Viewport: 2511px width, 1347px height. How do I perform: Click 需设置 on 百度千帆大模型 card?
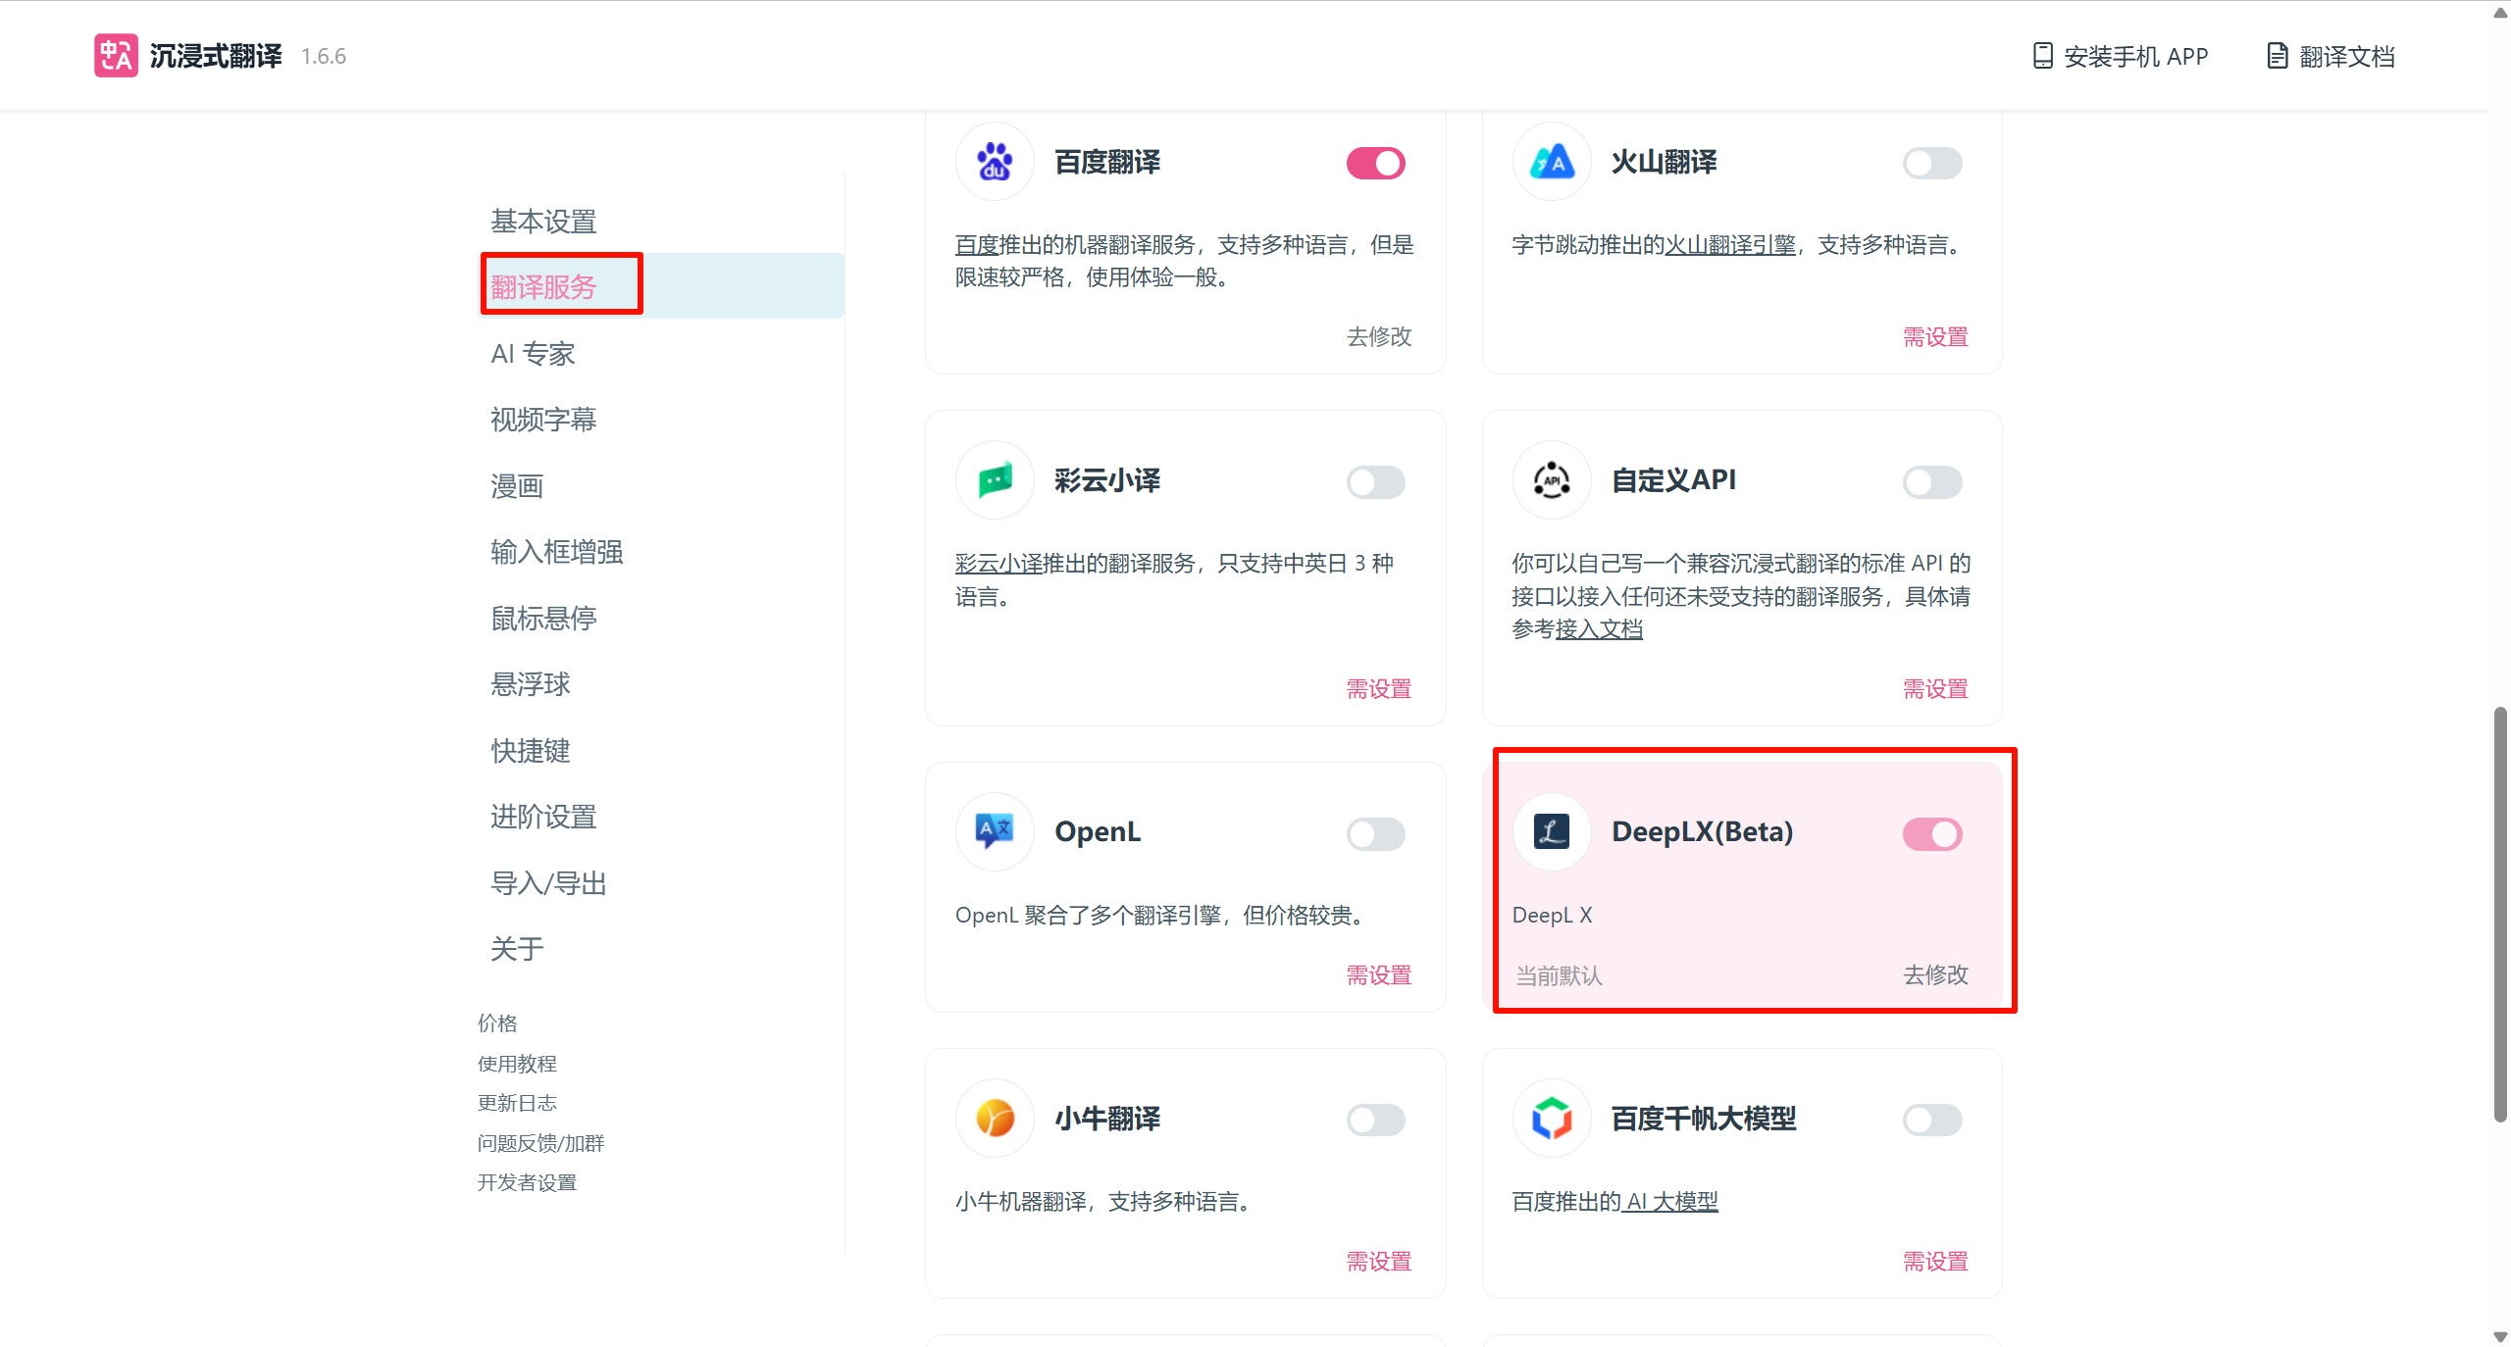(1935, 1262)
